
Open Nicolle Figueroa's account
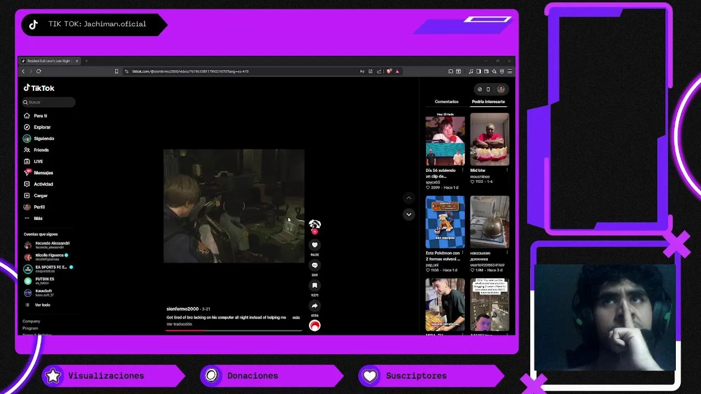point(46,257)
